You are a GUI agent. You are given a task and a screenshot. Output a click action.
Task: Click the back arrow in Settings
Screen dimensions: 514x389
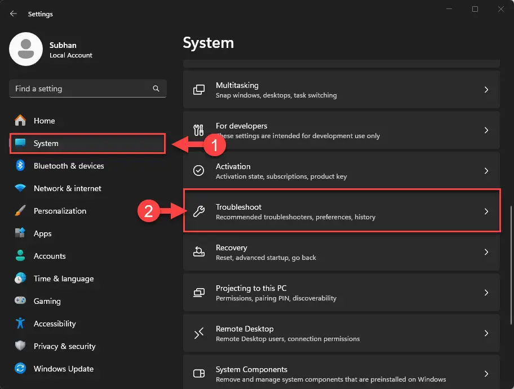point(13,14)
